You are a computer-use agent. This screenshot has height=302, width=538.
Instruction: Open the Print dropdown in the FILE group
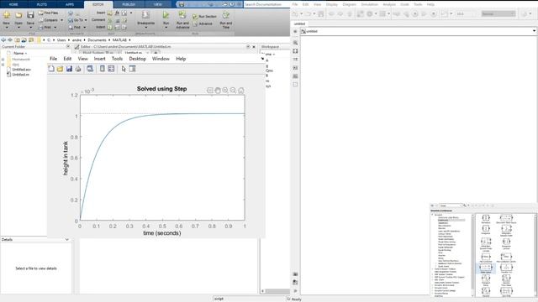pos(47,28)
